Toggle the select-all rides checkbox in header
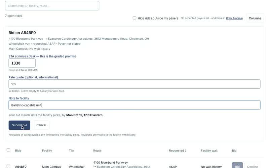Screen dimensions: 269x168 [x=8, y=150]
